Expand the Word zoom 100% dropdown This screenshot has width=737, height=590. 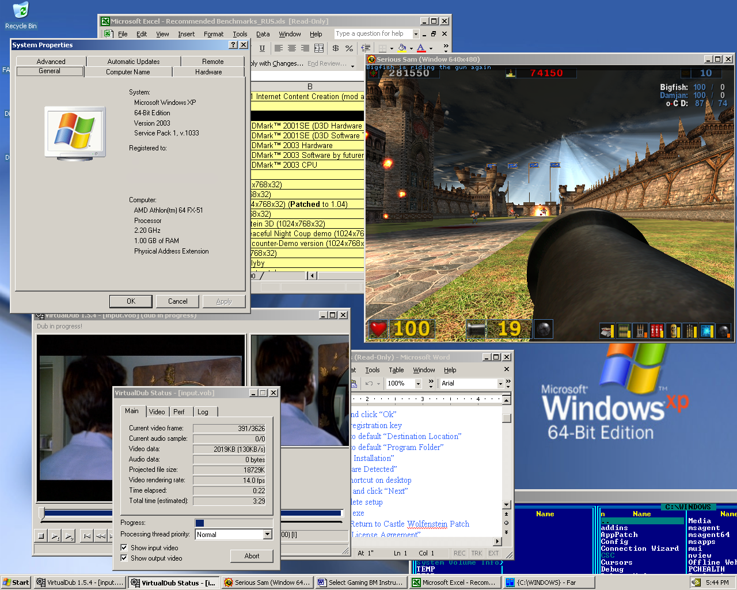coord(418,383)
